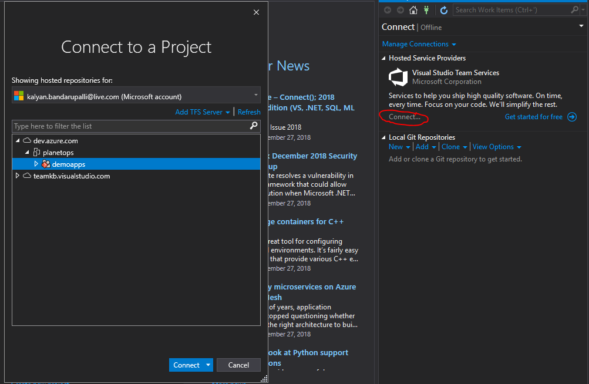This screenshot has height=384, width=589.
Task: Open the Manage Connections menu
Action: pos(419,44)
